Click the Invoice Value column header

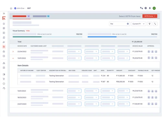coord(137,46)
